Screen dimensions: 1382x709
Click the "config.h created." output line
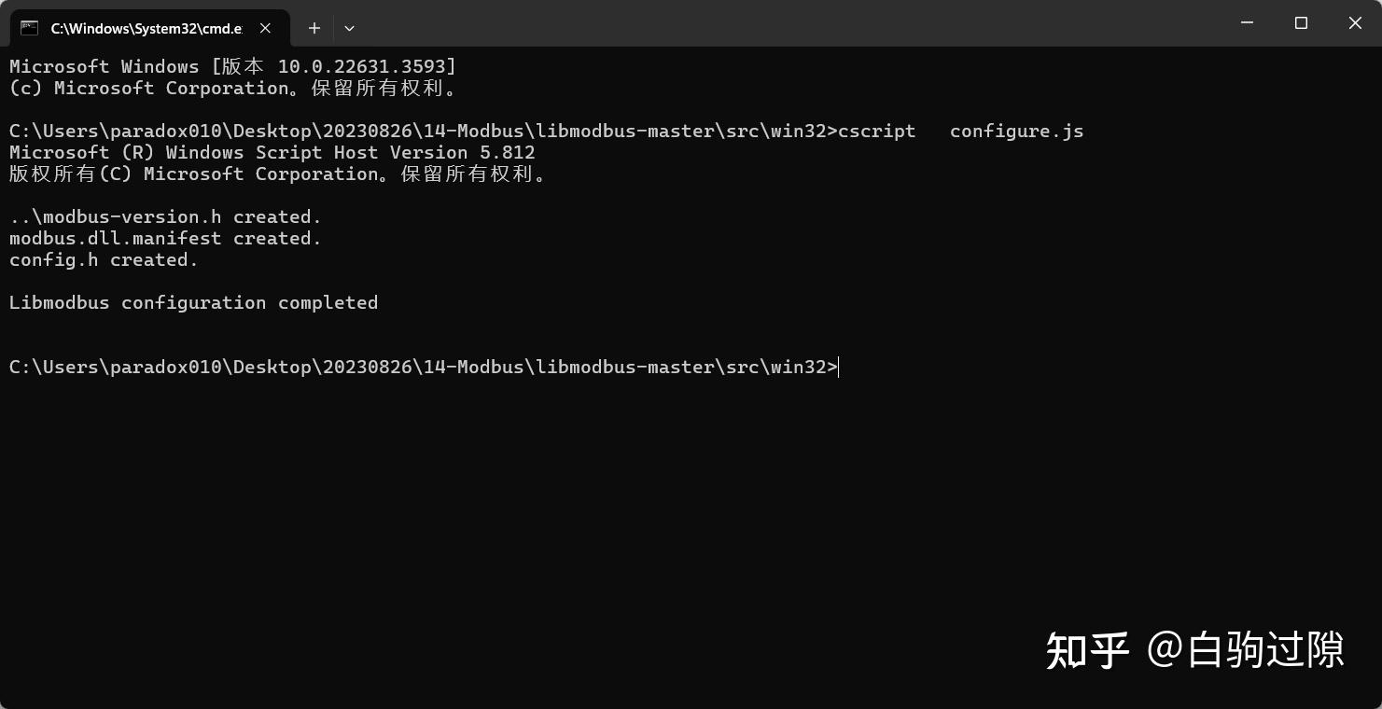pos(104,260)
